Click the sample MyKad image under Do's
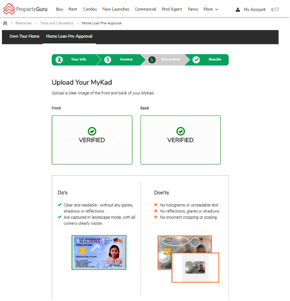This screenshot has height=301, width=290. [x=99, y=253]
